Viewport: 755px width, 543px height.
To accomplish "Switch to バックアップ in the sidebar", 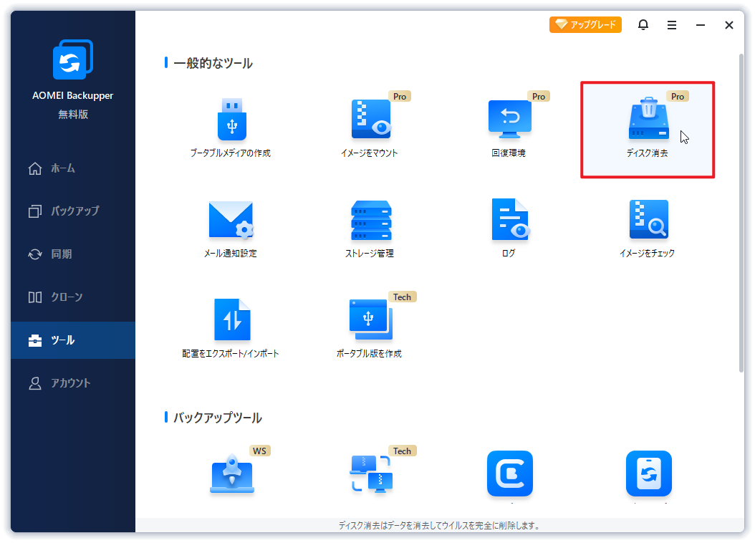I will [x=73, y=211].
